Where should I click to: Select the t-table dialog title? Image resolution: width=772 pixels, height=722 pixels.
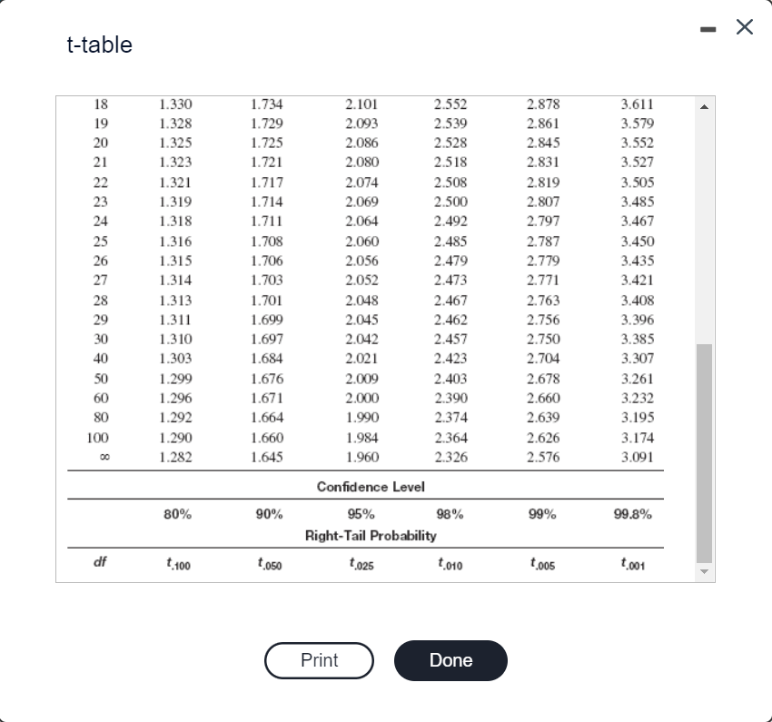pos(98,45)
